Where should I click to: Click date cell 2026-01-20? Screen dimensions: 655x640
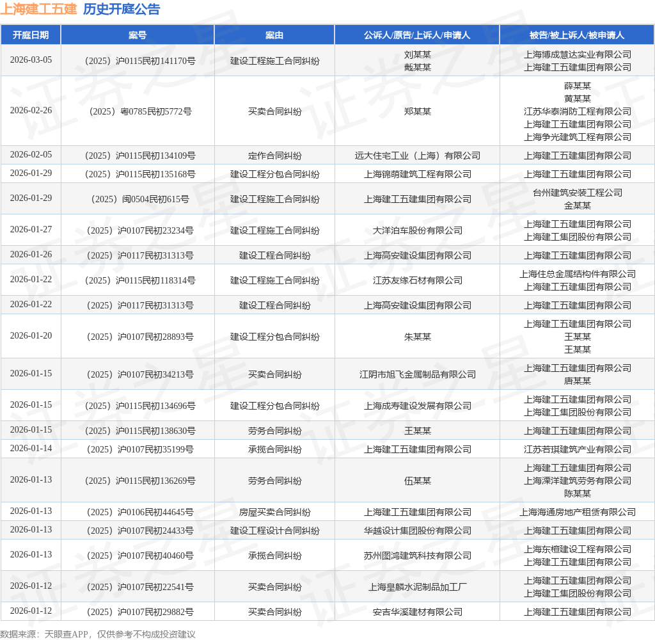(31, 335)
